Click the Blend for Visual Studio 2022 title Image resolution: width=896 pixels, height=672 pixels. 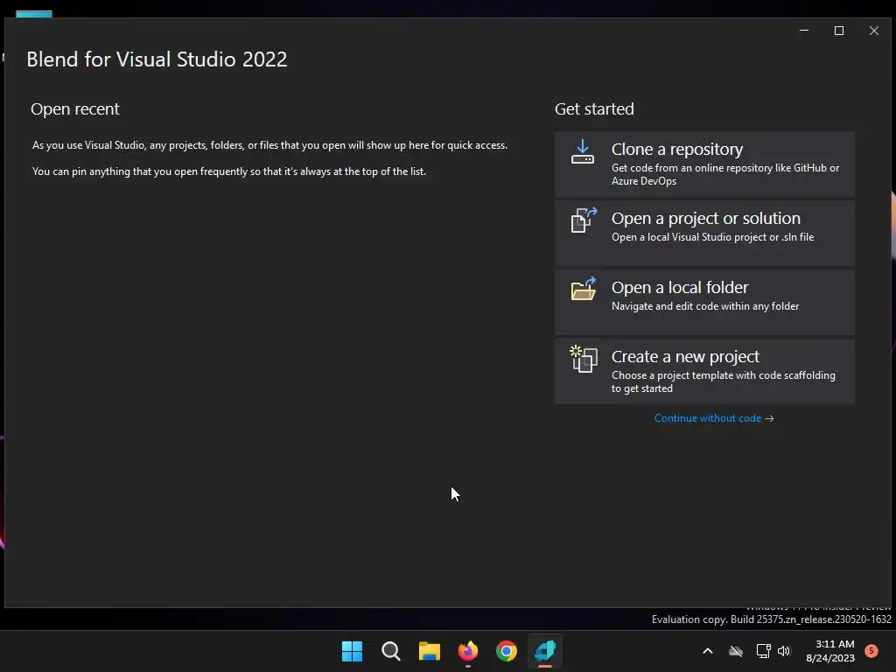(157, 59)
